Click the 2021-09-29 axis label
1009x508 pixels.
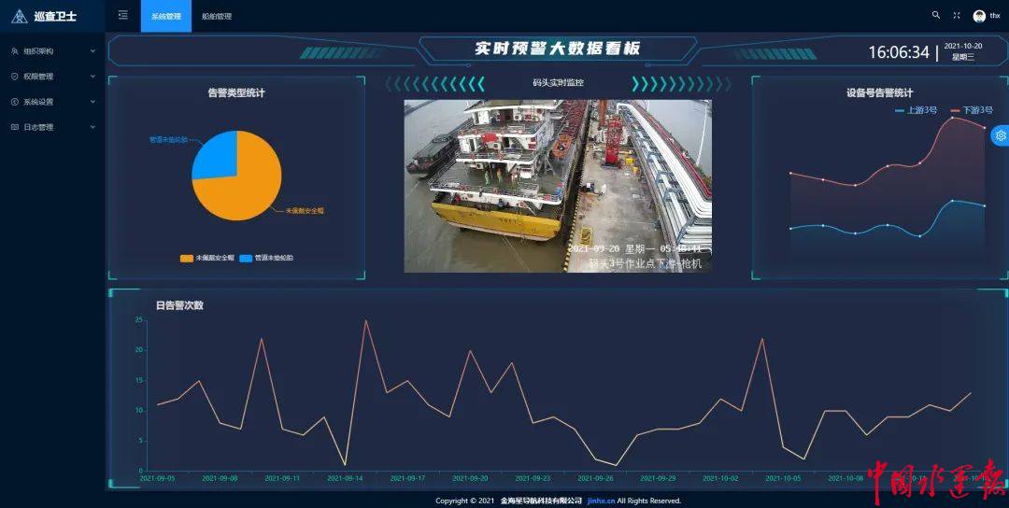(x=658, y=478)
